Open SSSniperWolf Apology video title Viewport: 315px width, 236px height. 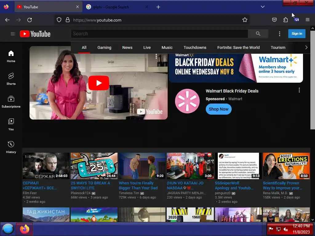[x=234, y=186]
